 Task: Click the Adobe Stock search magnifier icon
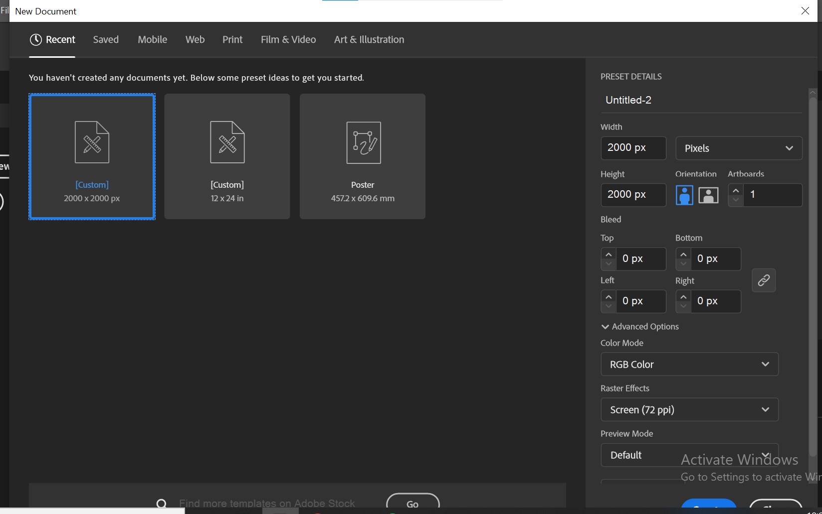(162, 504)
